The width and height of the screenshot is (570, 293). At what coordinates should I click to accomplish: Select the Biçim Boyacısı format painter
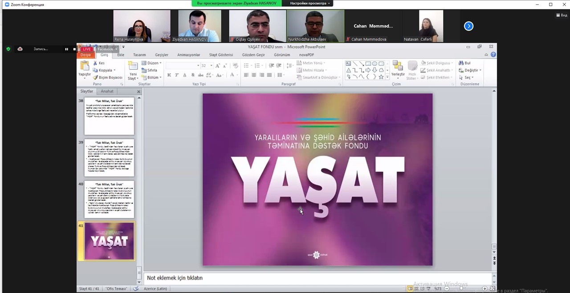tap(107, 77)
